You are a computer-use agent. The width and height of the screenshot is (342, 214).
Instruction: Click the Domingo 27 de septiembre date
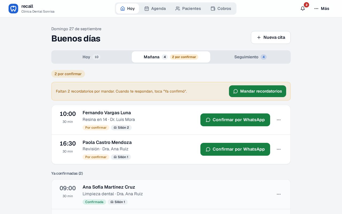[76, 29]
